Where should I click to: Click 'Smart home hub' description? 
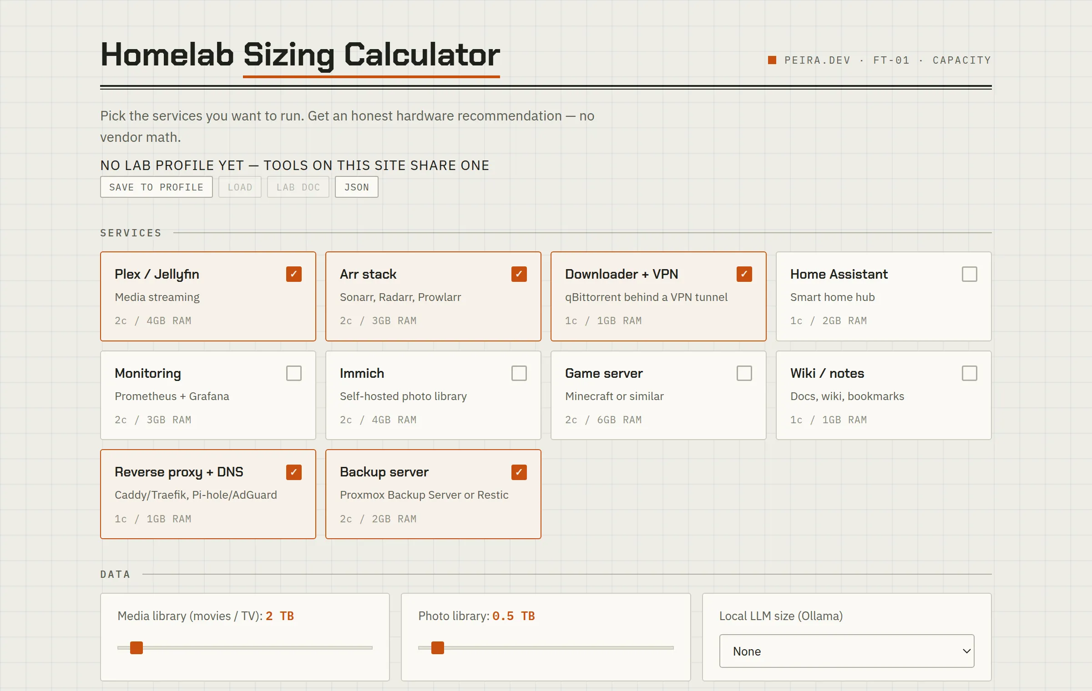tap(833, 297)
